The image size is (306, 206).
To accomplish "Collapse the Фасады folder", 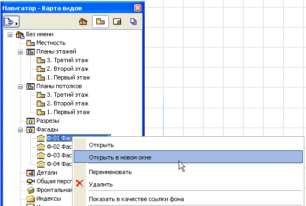I will 20,130.
